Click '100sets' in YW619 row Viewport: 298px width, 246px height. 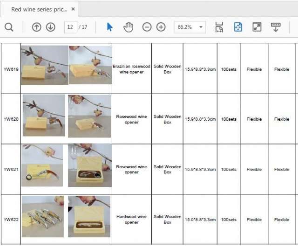(229, 69)
